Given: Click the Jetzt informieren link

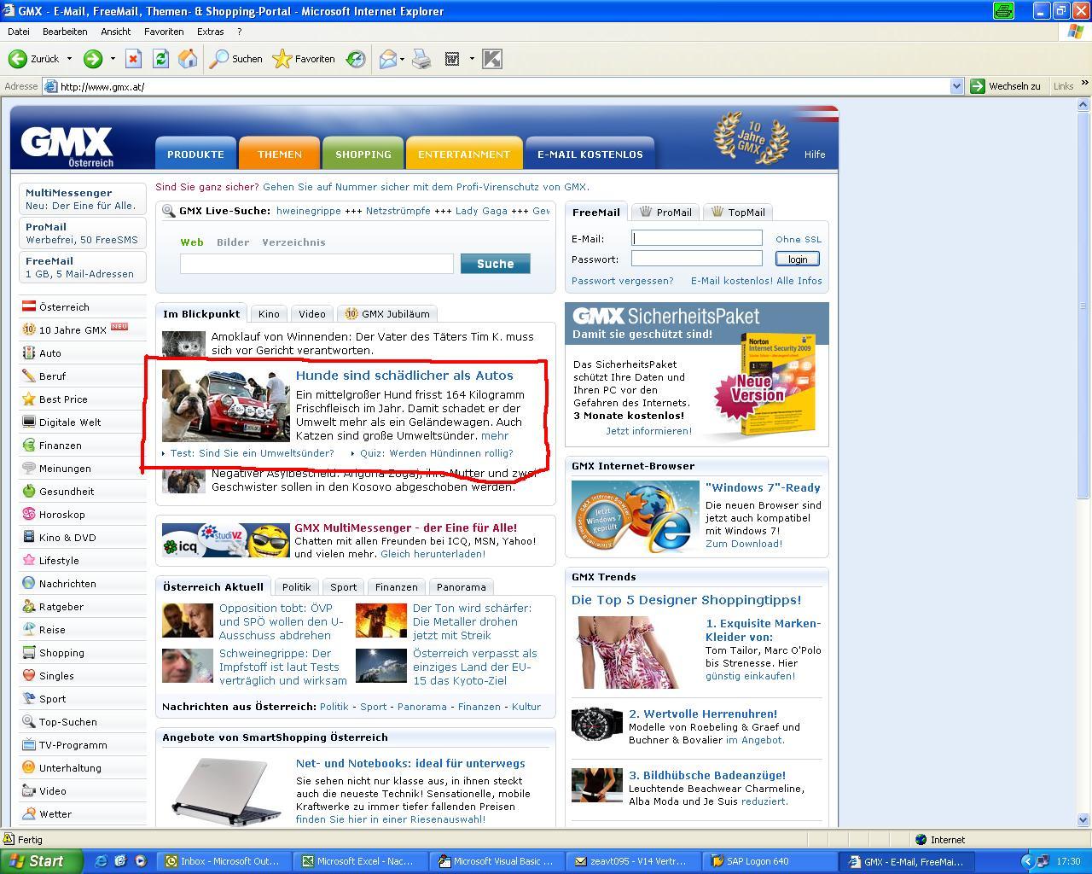Looking at the screenshot, I should point(649,430).
